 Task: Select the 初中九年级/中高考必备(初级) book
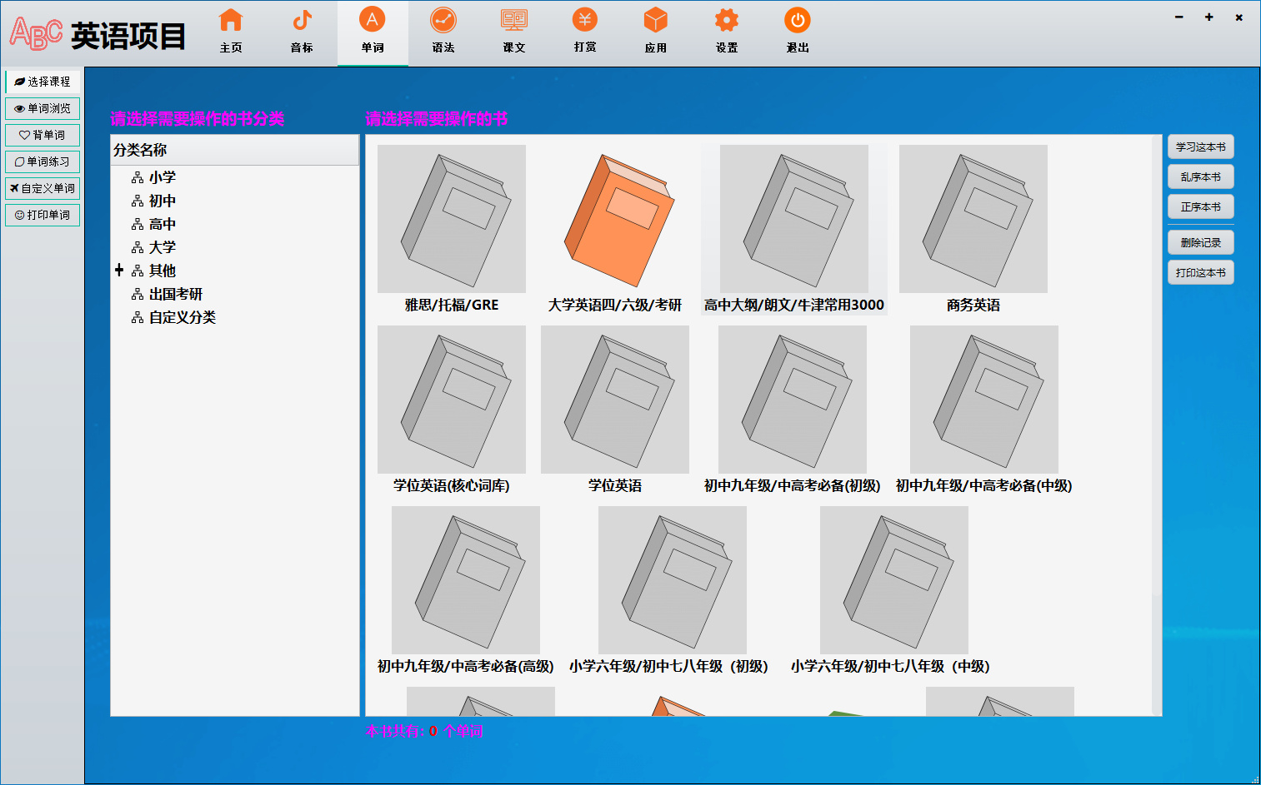click(x=793, y=410)
